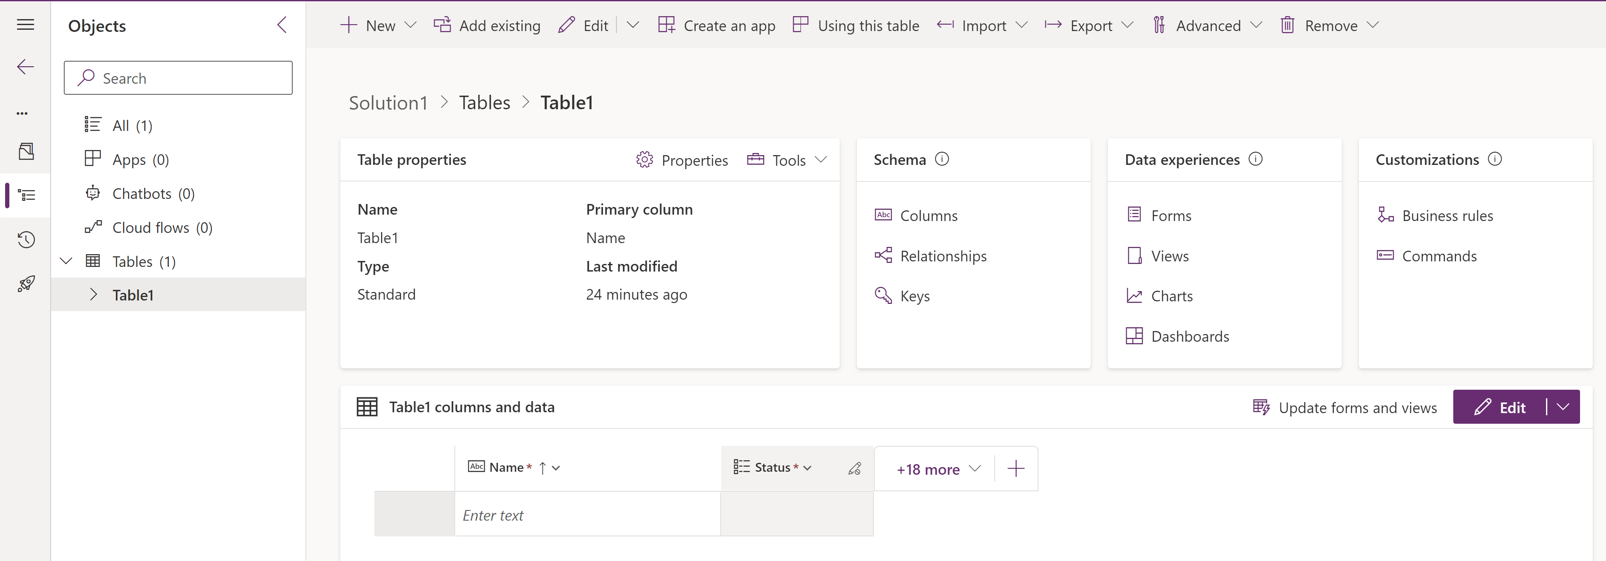Collapse the Tables tree group

pos(66,261)
